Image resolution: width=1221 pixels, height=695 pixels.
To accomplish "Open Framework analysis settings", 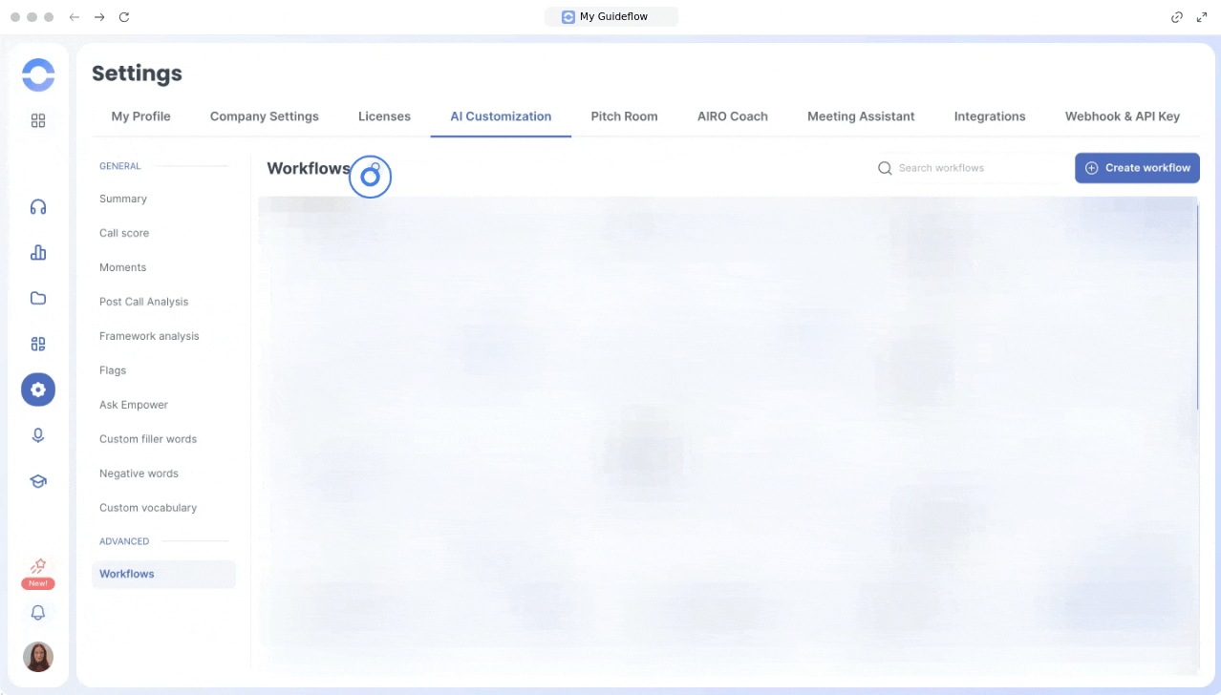I will click(149, 336).
